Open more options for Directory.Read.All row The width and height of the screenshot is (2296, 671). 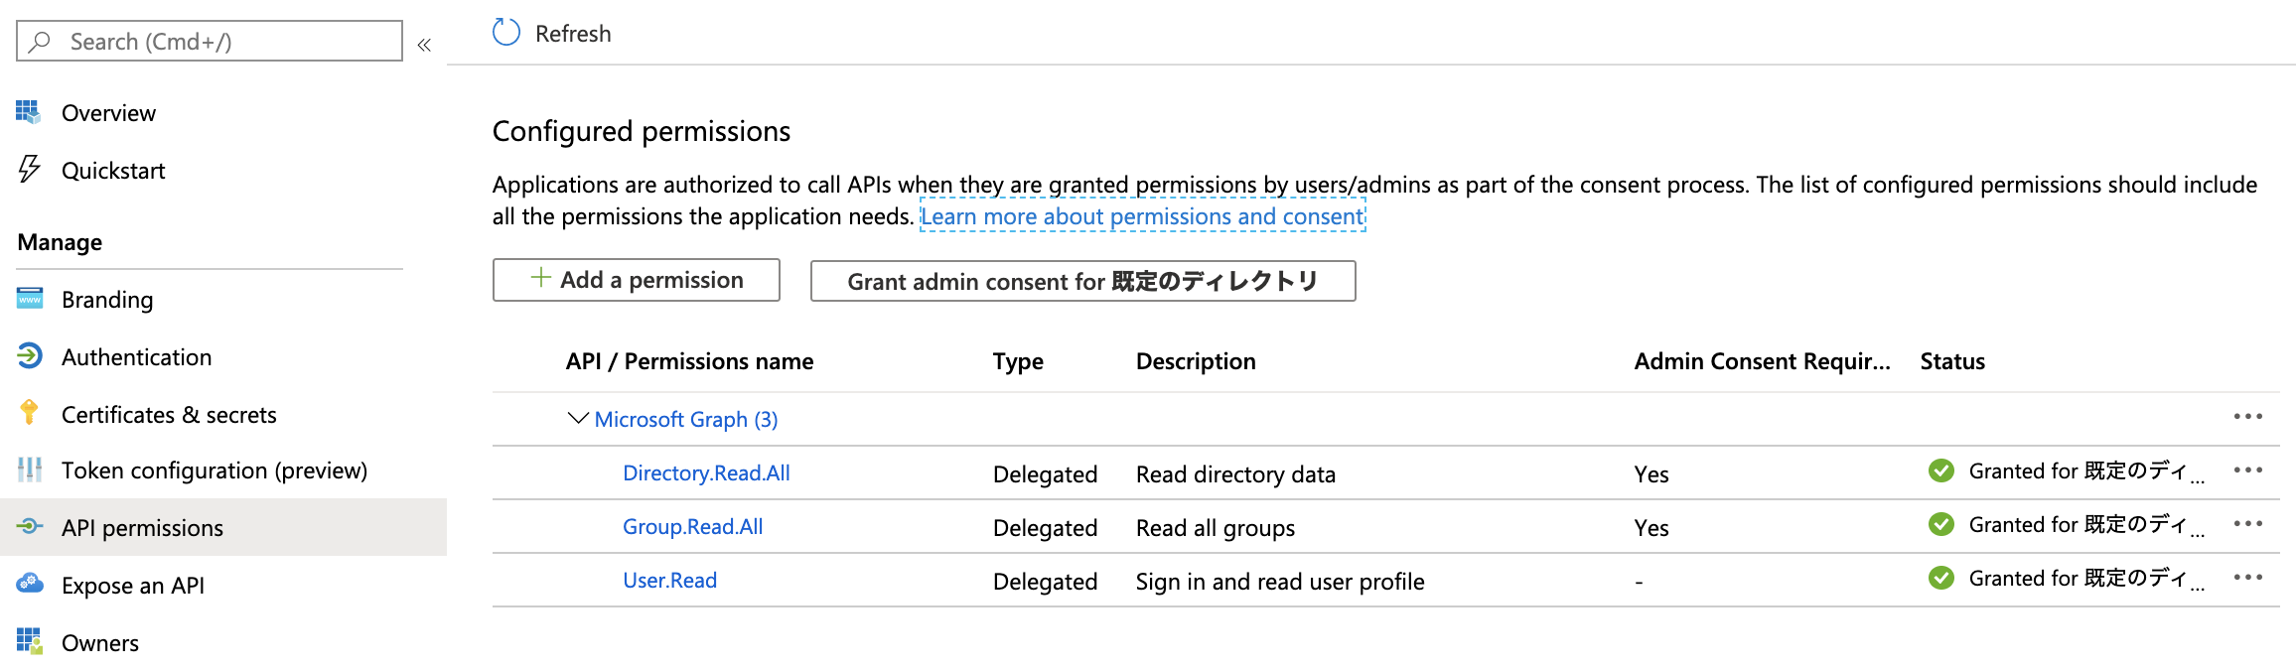pyautogui.click(x=2247, y=470)
